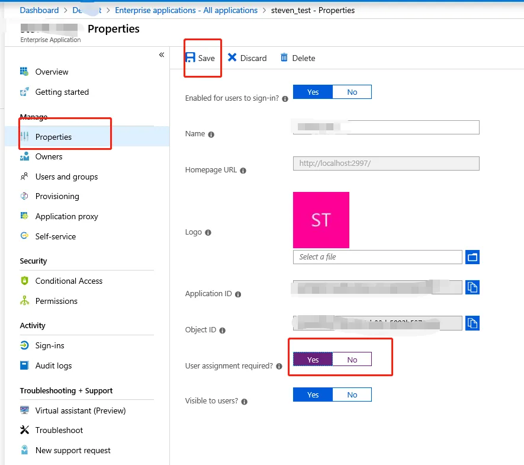Go to Dashboard breadcrumb link
Image resolution: width=524 pixels, height=465 pixels.
[x=39, y=10]
